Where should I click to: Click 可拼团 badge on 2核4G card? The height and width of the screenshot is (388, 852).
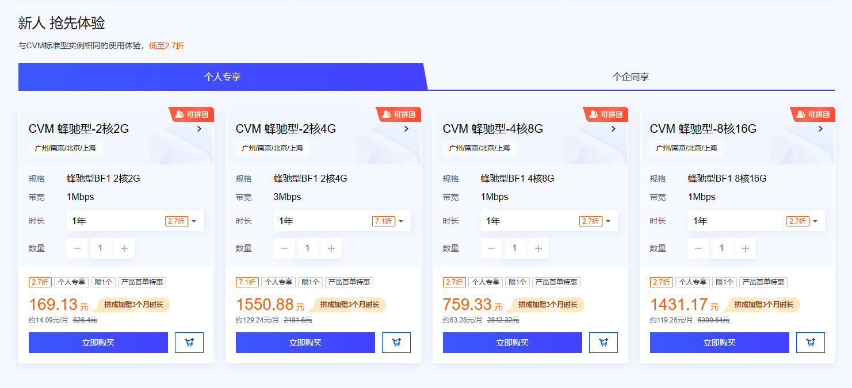tap(399, 114)
